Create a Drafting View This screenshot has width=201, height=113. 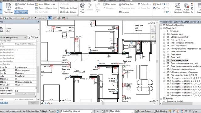click(x=126, y=4)
